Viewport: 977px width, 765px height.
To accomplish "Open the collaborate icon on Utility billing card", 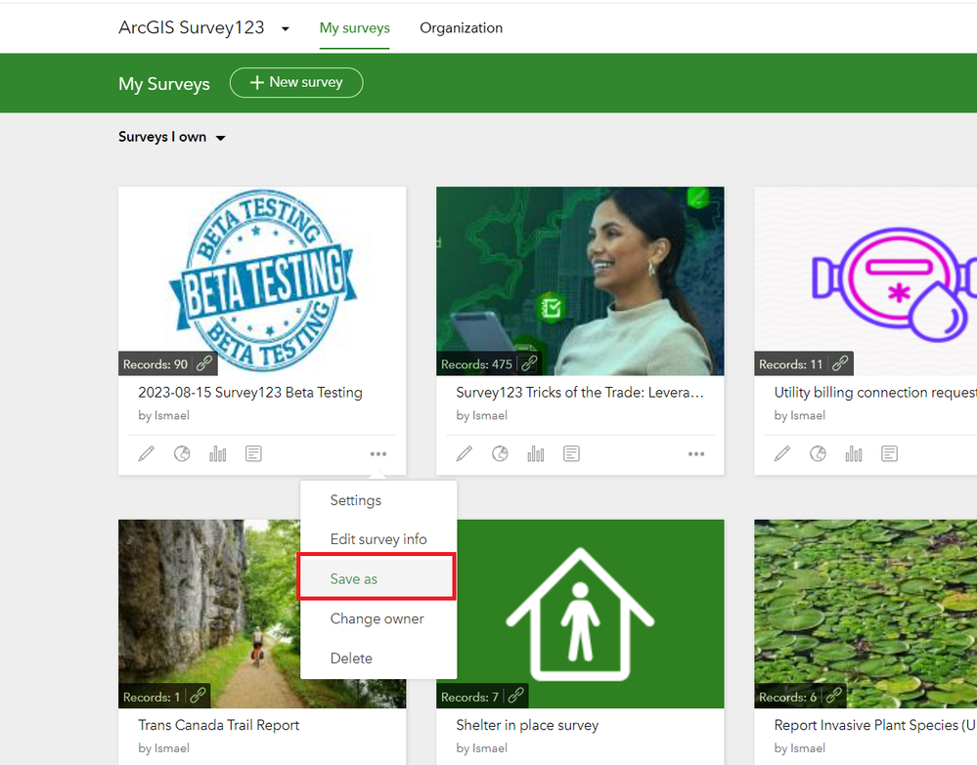I will (x=819, y=453).
